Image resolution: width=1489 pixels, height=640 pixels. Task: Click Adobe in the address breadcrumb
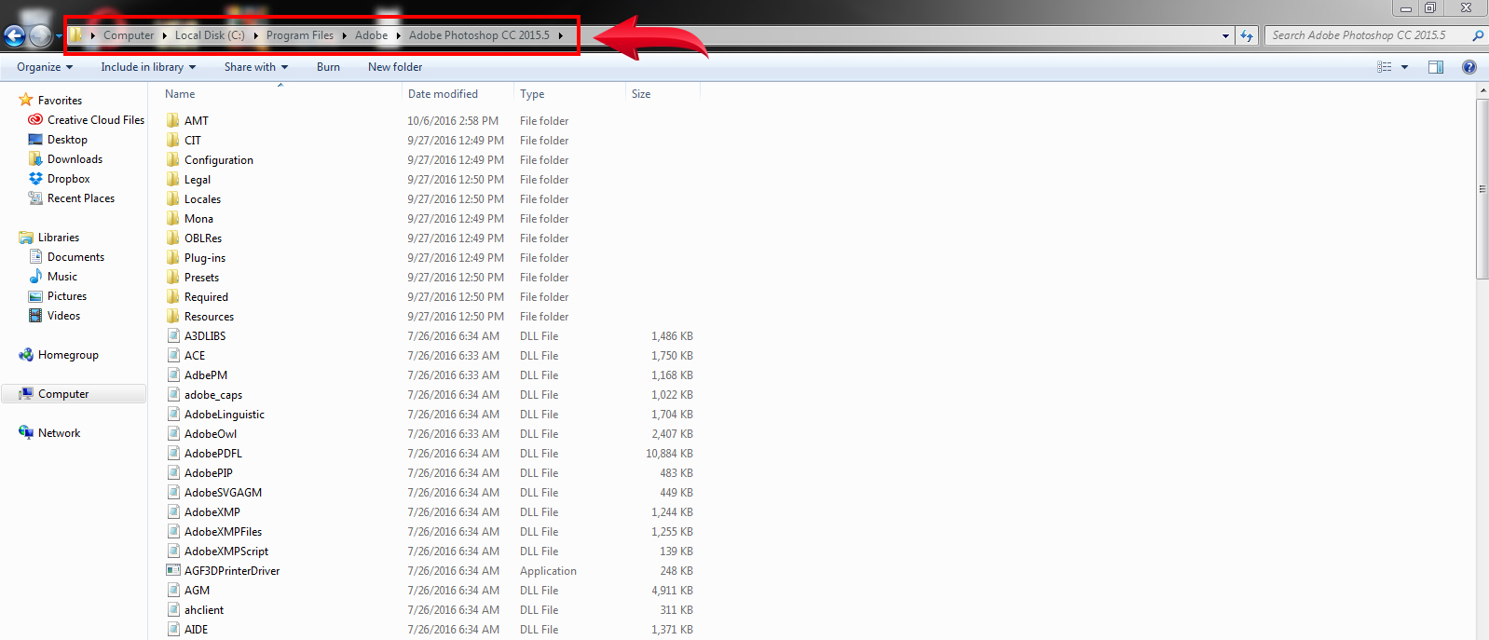click(371, 35)
